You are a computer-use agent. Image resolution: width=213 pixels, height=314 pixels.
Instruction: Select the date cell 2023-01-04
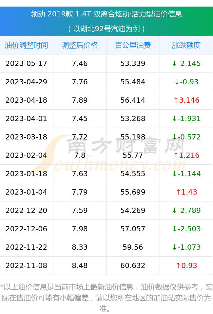(27, 192)
